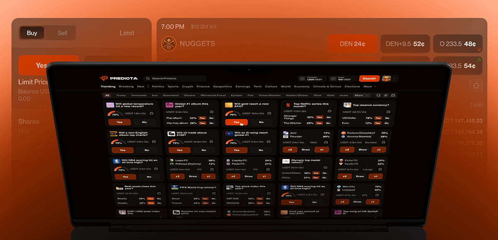Choose No on gold new ATH market
The image size is (498, 240).
tap(261, 122)
